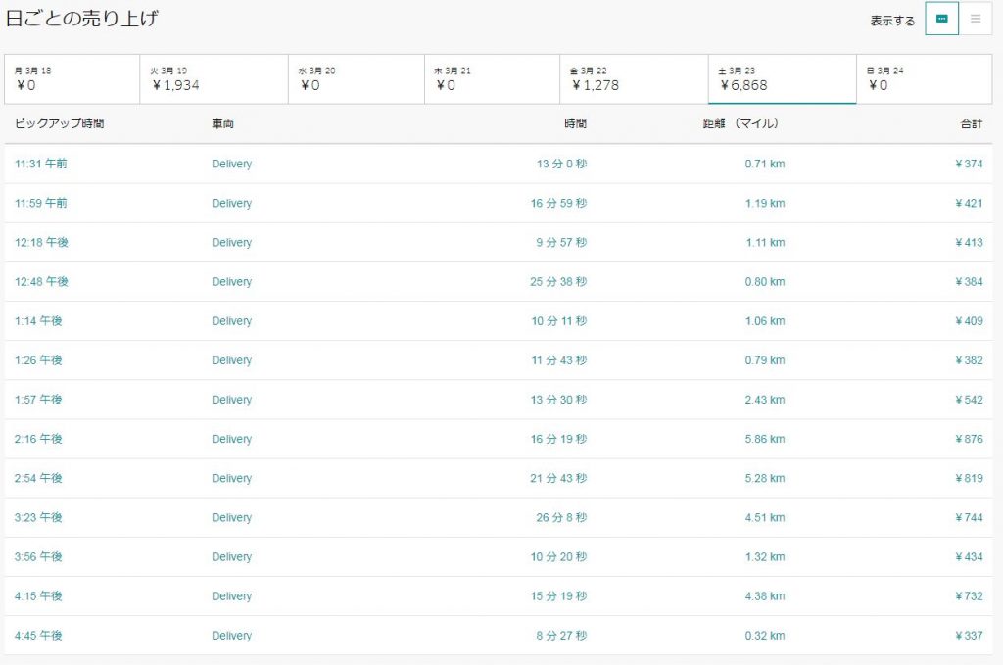This screenshot has height=665, width=1003.
Task: Select the Tuesday 3月 19 ¥1,934 tab
Action: point(215,78)
